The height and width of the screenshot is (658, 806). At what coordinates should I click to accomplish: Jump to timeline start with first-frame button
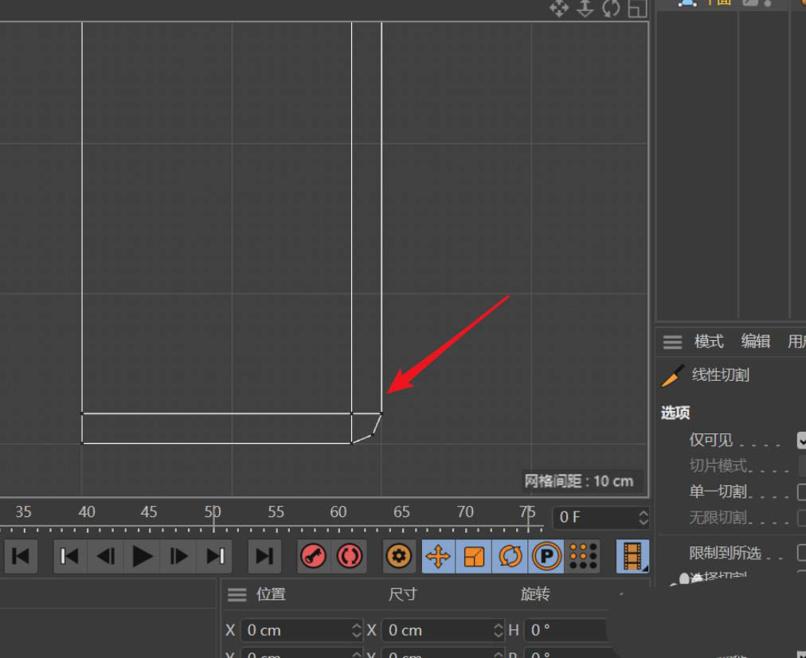click(x=20, y=556)
